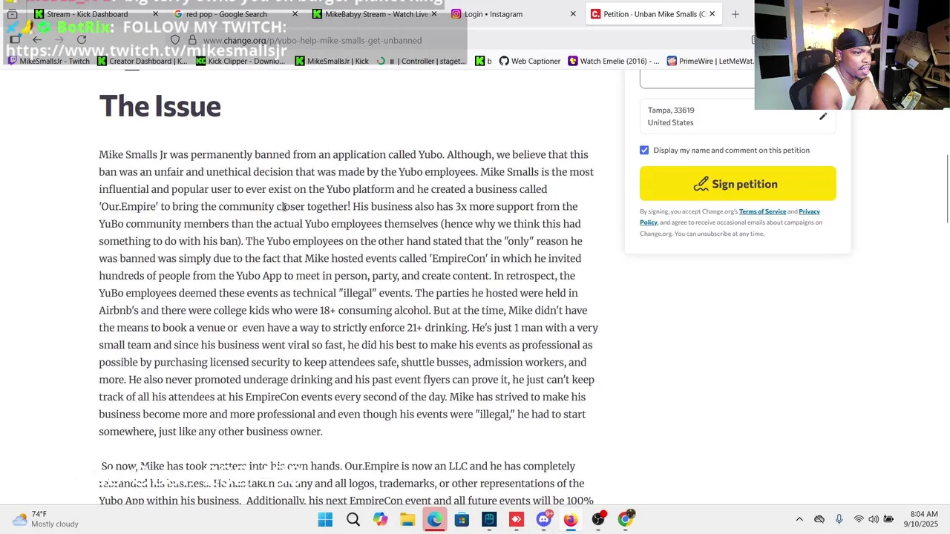Open Microsoft Edge from taskbar

click(x=434, y=519)
